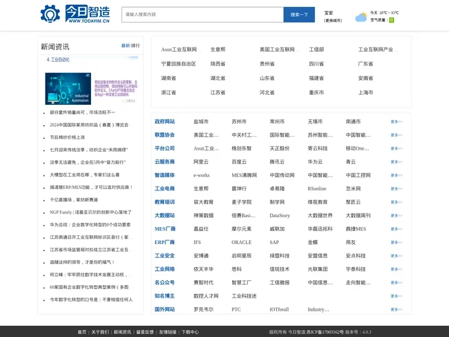Open 关于我们 in footer
The height and width of the screenshot is (337, 449).
[x=100, y=332]
